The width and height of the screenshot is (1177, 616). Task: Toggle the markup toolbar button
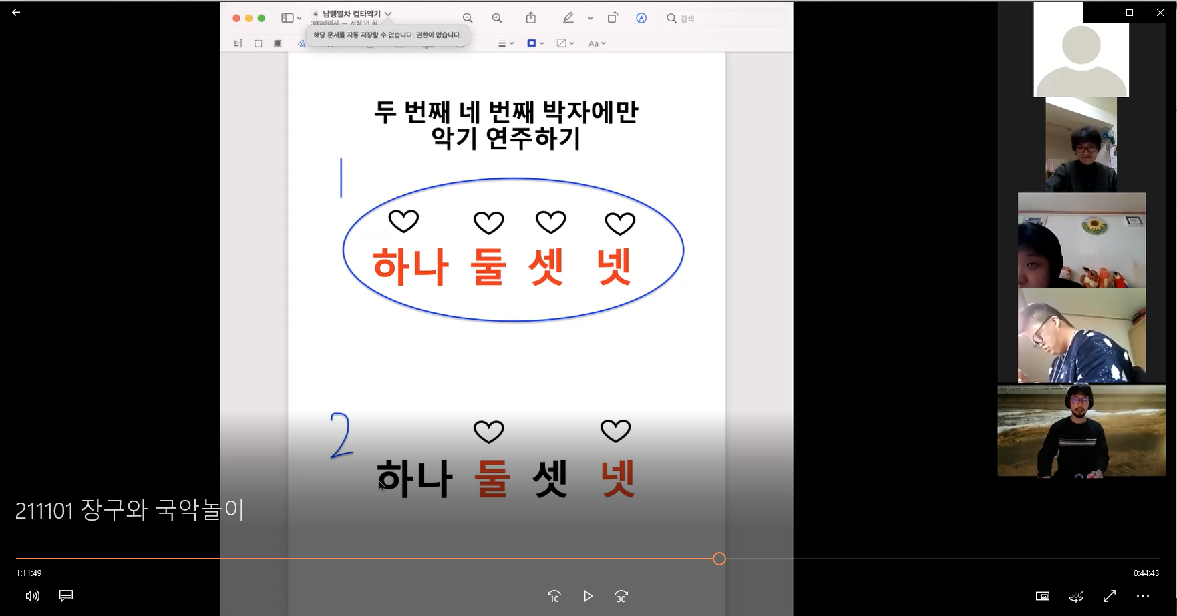click(x=641, y=18)
